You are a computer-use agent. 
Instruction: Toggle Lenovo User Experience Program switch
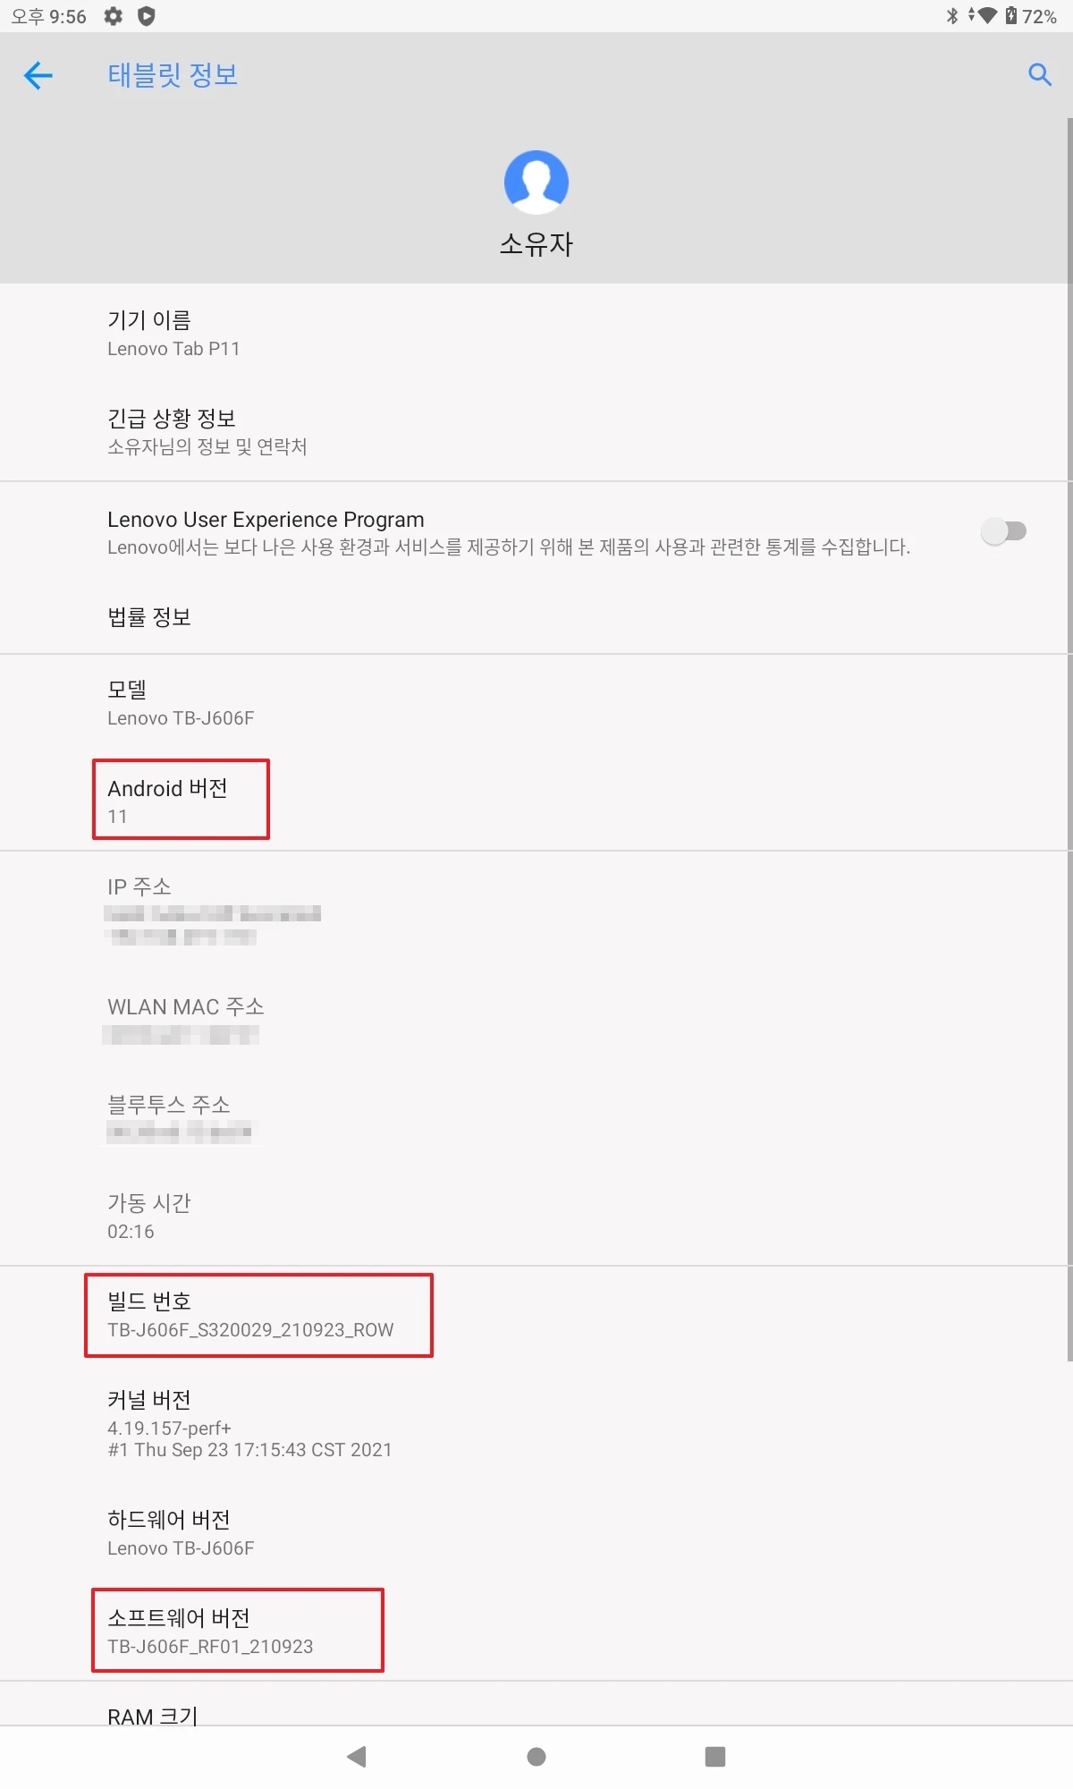coord(1003,531)
